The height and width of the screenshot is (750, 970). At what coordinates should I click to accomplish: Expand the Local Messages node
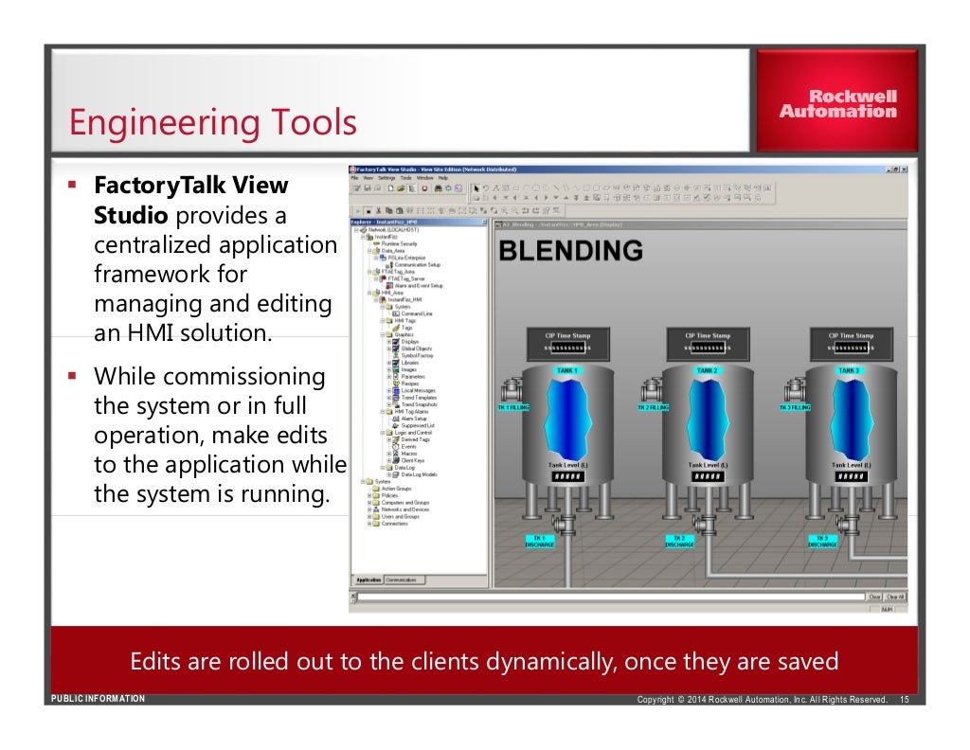pos(389,391)
